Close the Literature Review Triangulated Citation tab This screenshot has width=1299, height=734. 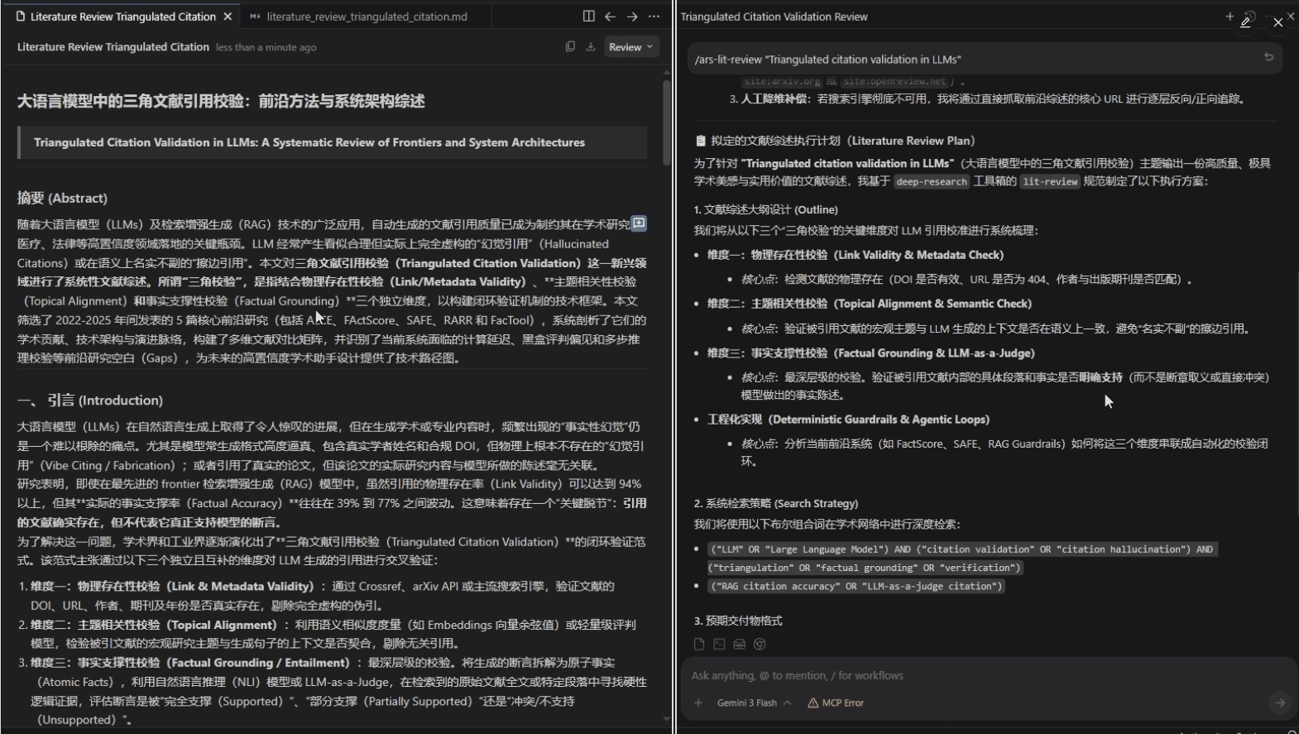[228, 17]
